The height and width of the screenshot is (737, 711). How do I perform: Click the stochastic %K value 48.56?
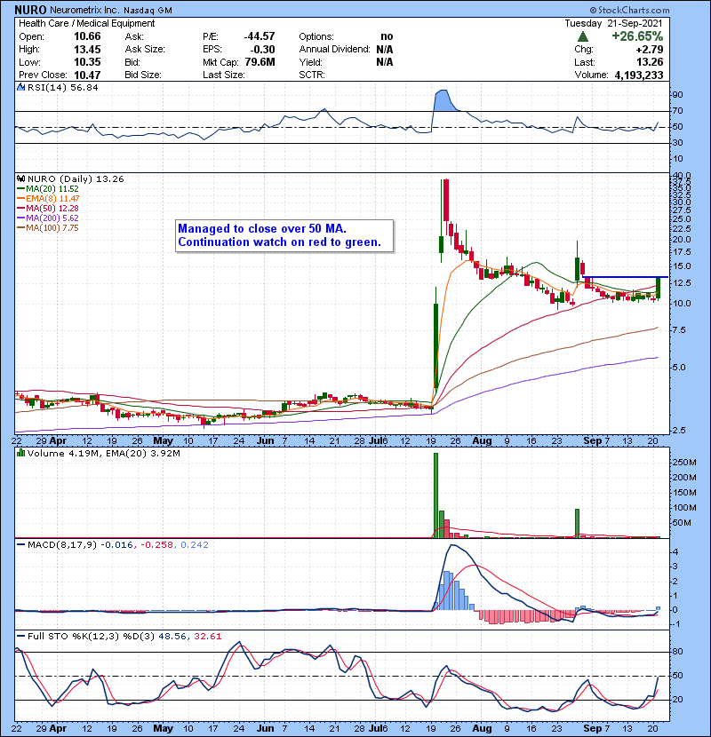tap(171, 637)
